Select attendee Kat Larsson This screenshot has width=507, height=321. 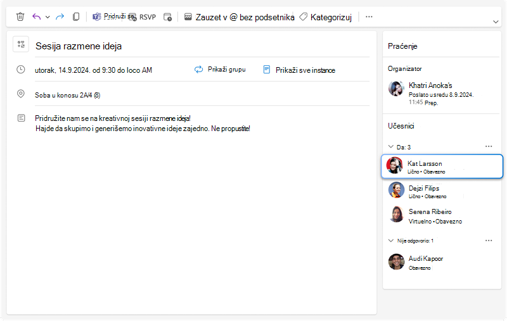click(x=442, y=167)
